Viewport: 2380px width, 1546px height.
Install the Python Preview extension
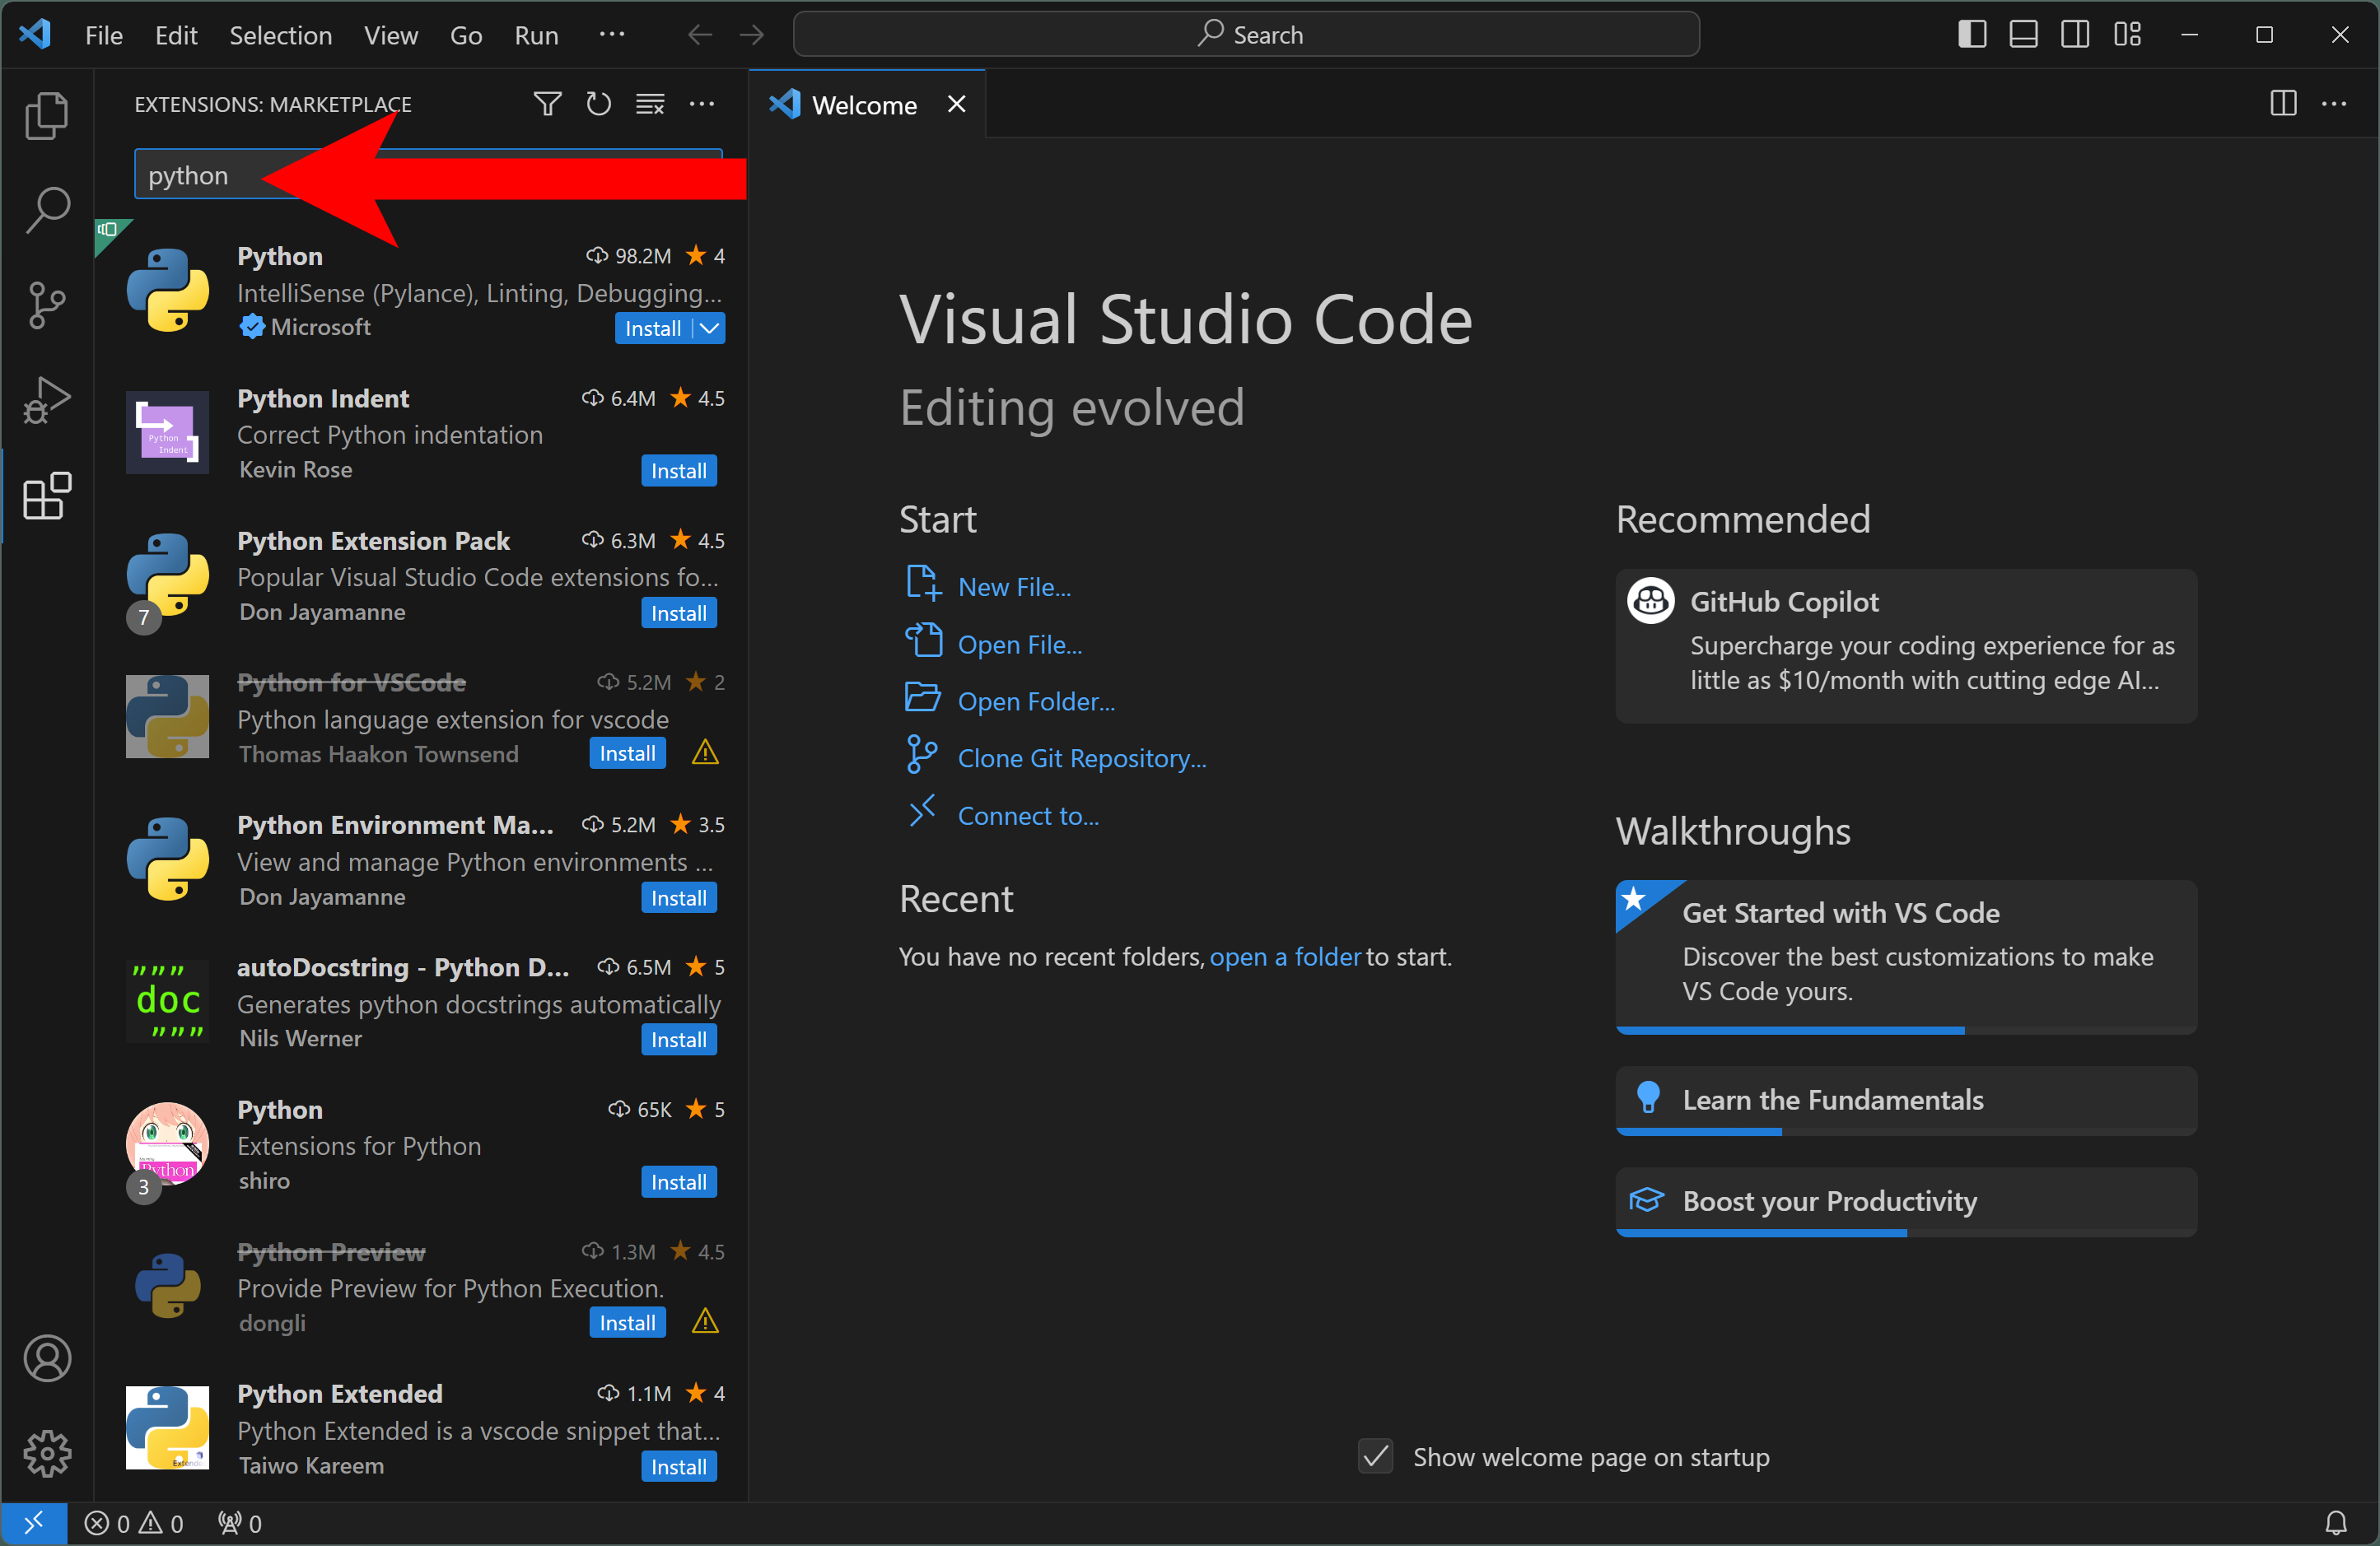pos(628,1322)
